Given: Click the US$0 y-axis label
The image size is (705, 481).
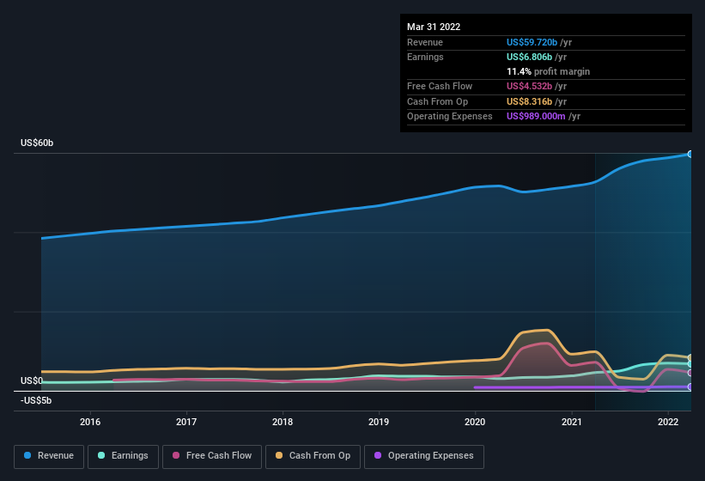Looking at the screenshot, I should pyautogui.click(x=32, y=381).
